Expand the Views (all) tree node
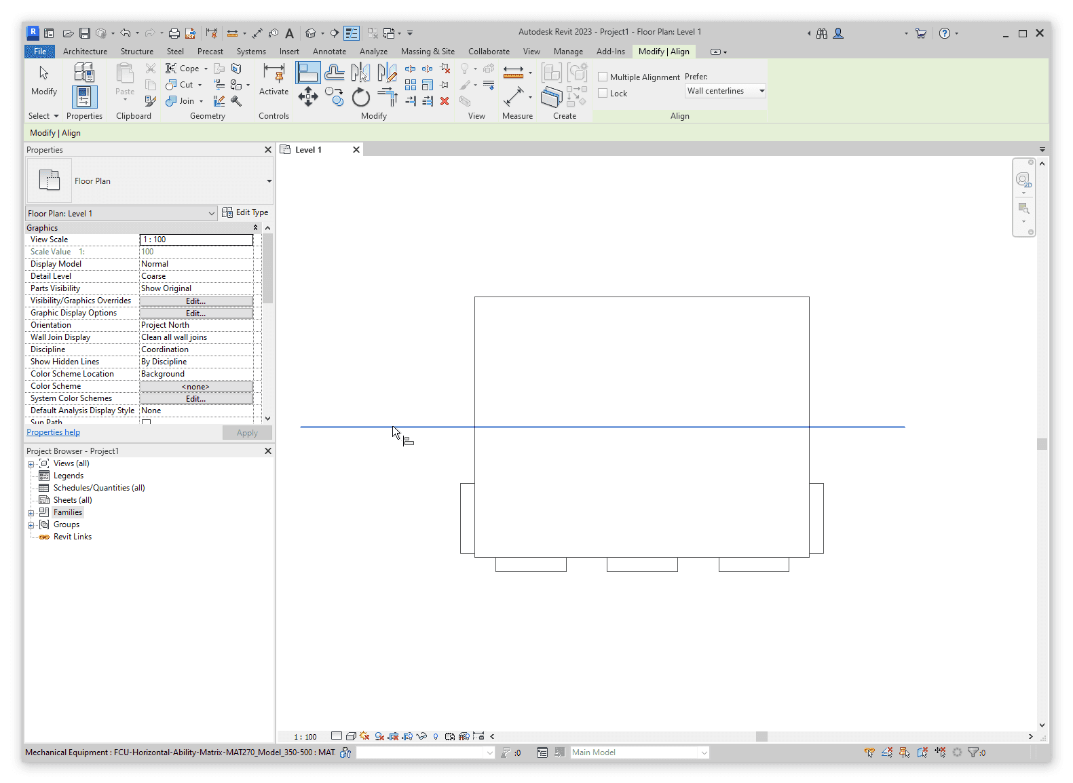1073x783 pixels. point(31,464)
